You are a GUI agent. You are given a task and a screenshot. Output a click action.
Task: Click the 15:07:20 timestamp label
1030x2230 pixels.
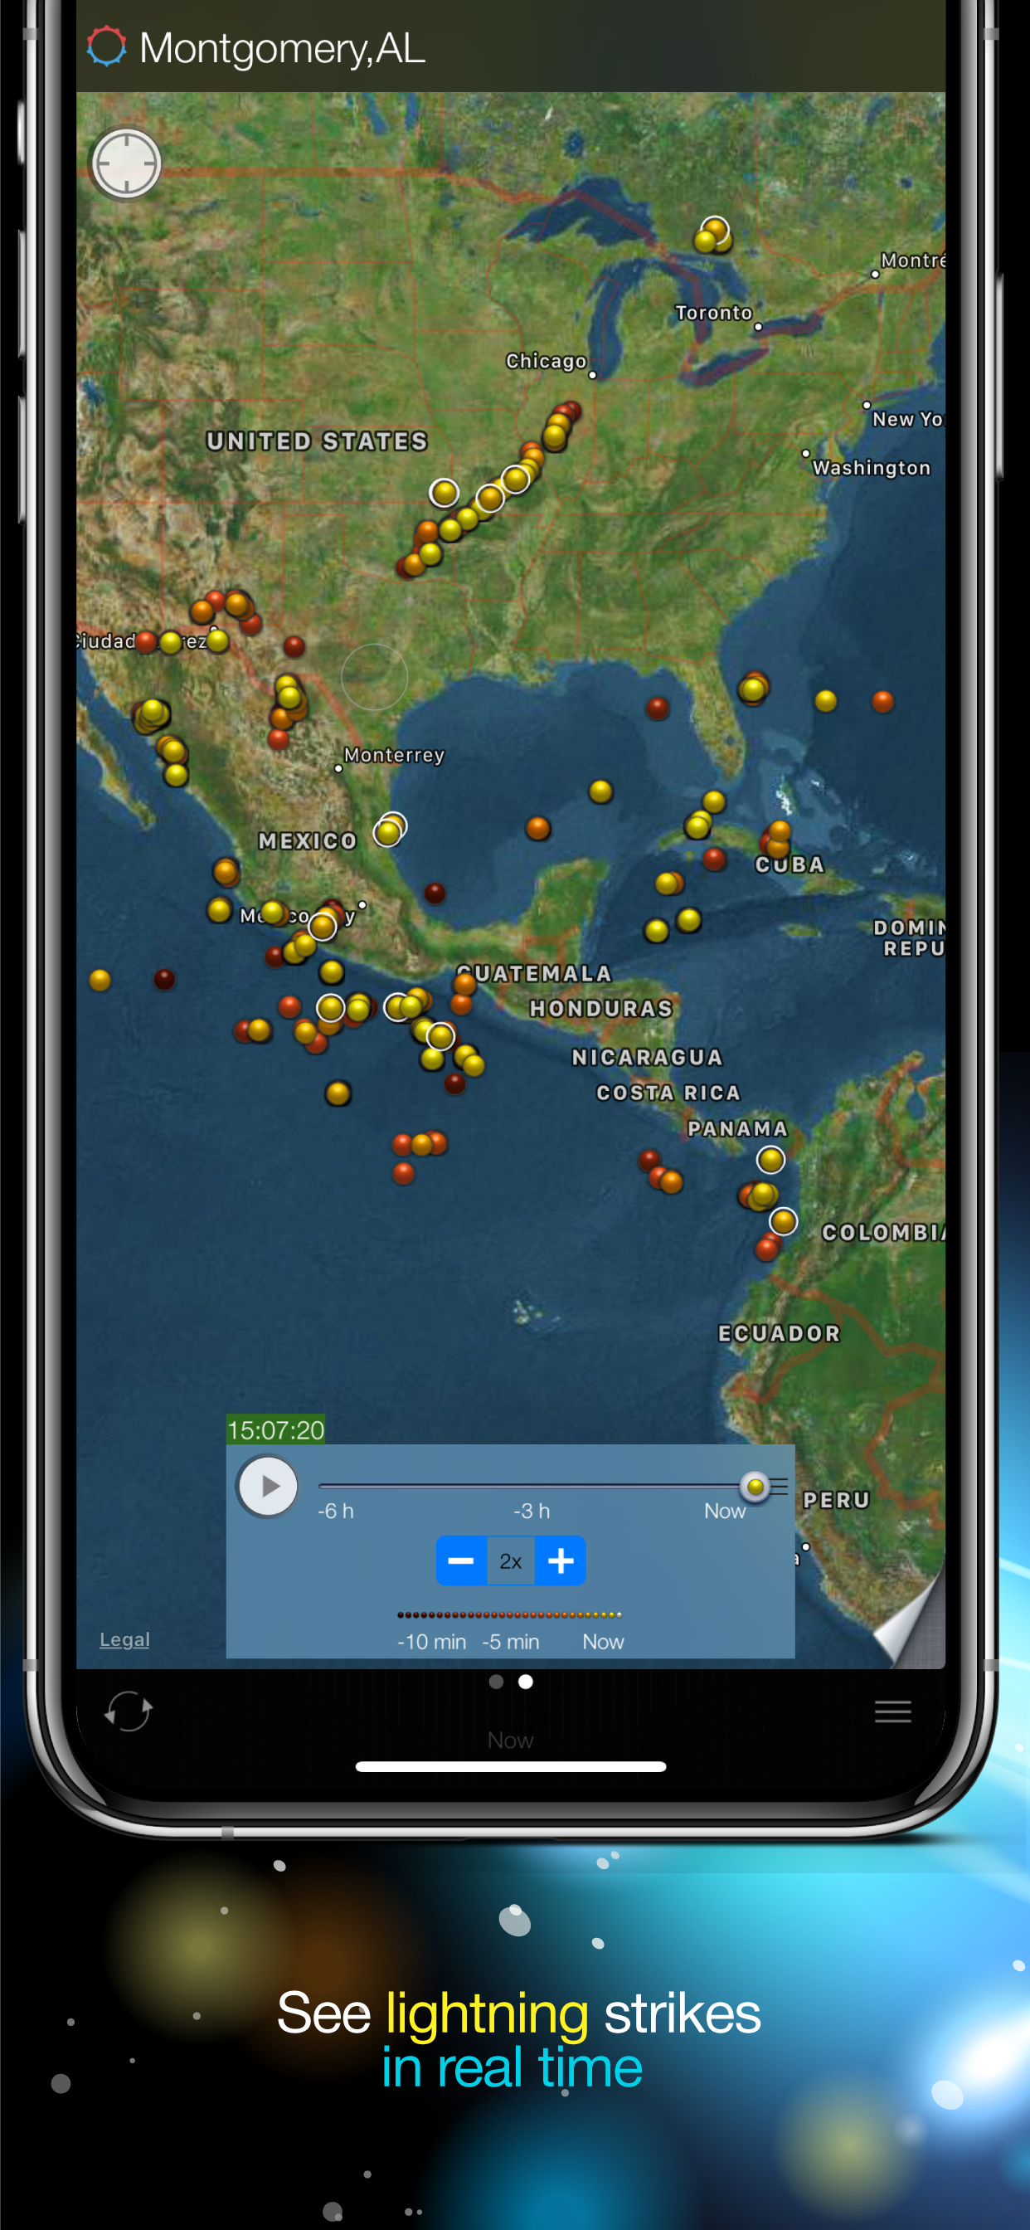275,1429
